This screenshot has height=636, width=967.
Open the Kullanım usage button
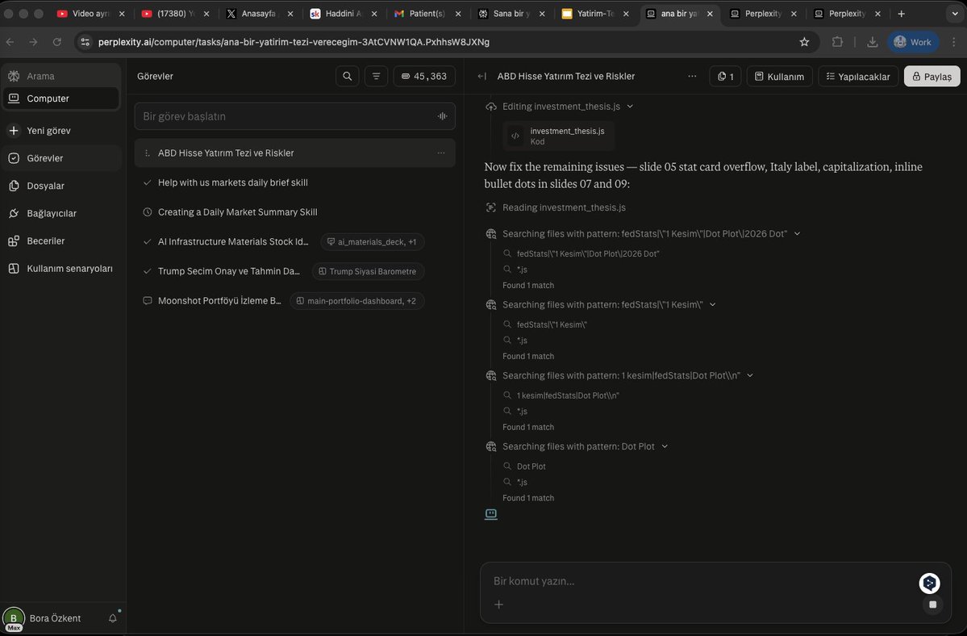click(x=780, y=77)
